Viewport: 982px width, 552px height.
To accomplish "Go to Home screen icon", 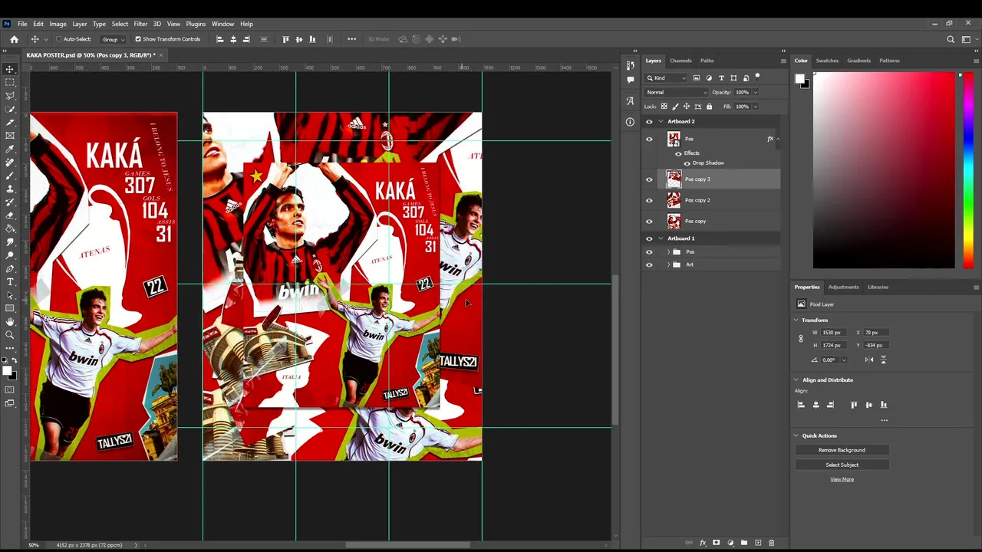I will click(x=14, y=39).
